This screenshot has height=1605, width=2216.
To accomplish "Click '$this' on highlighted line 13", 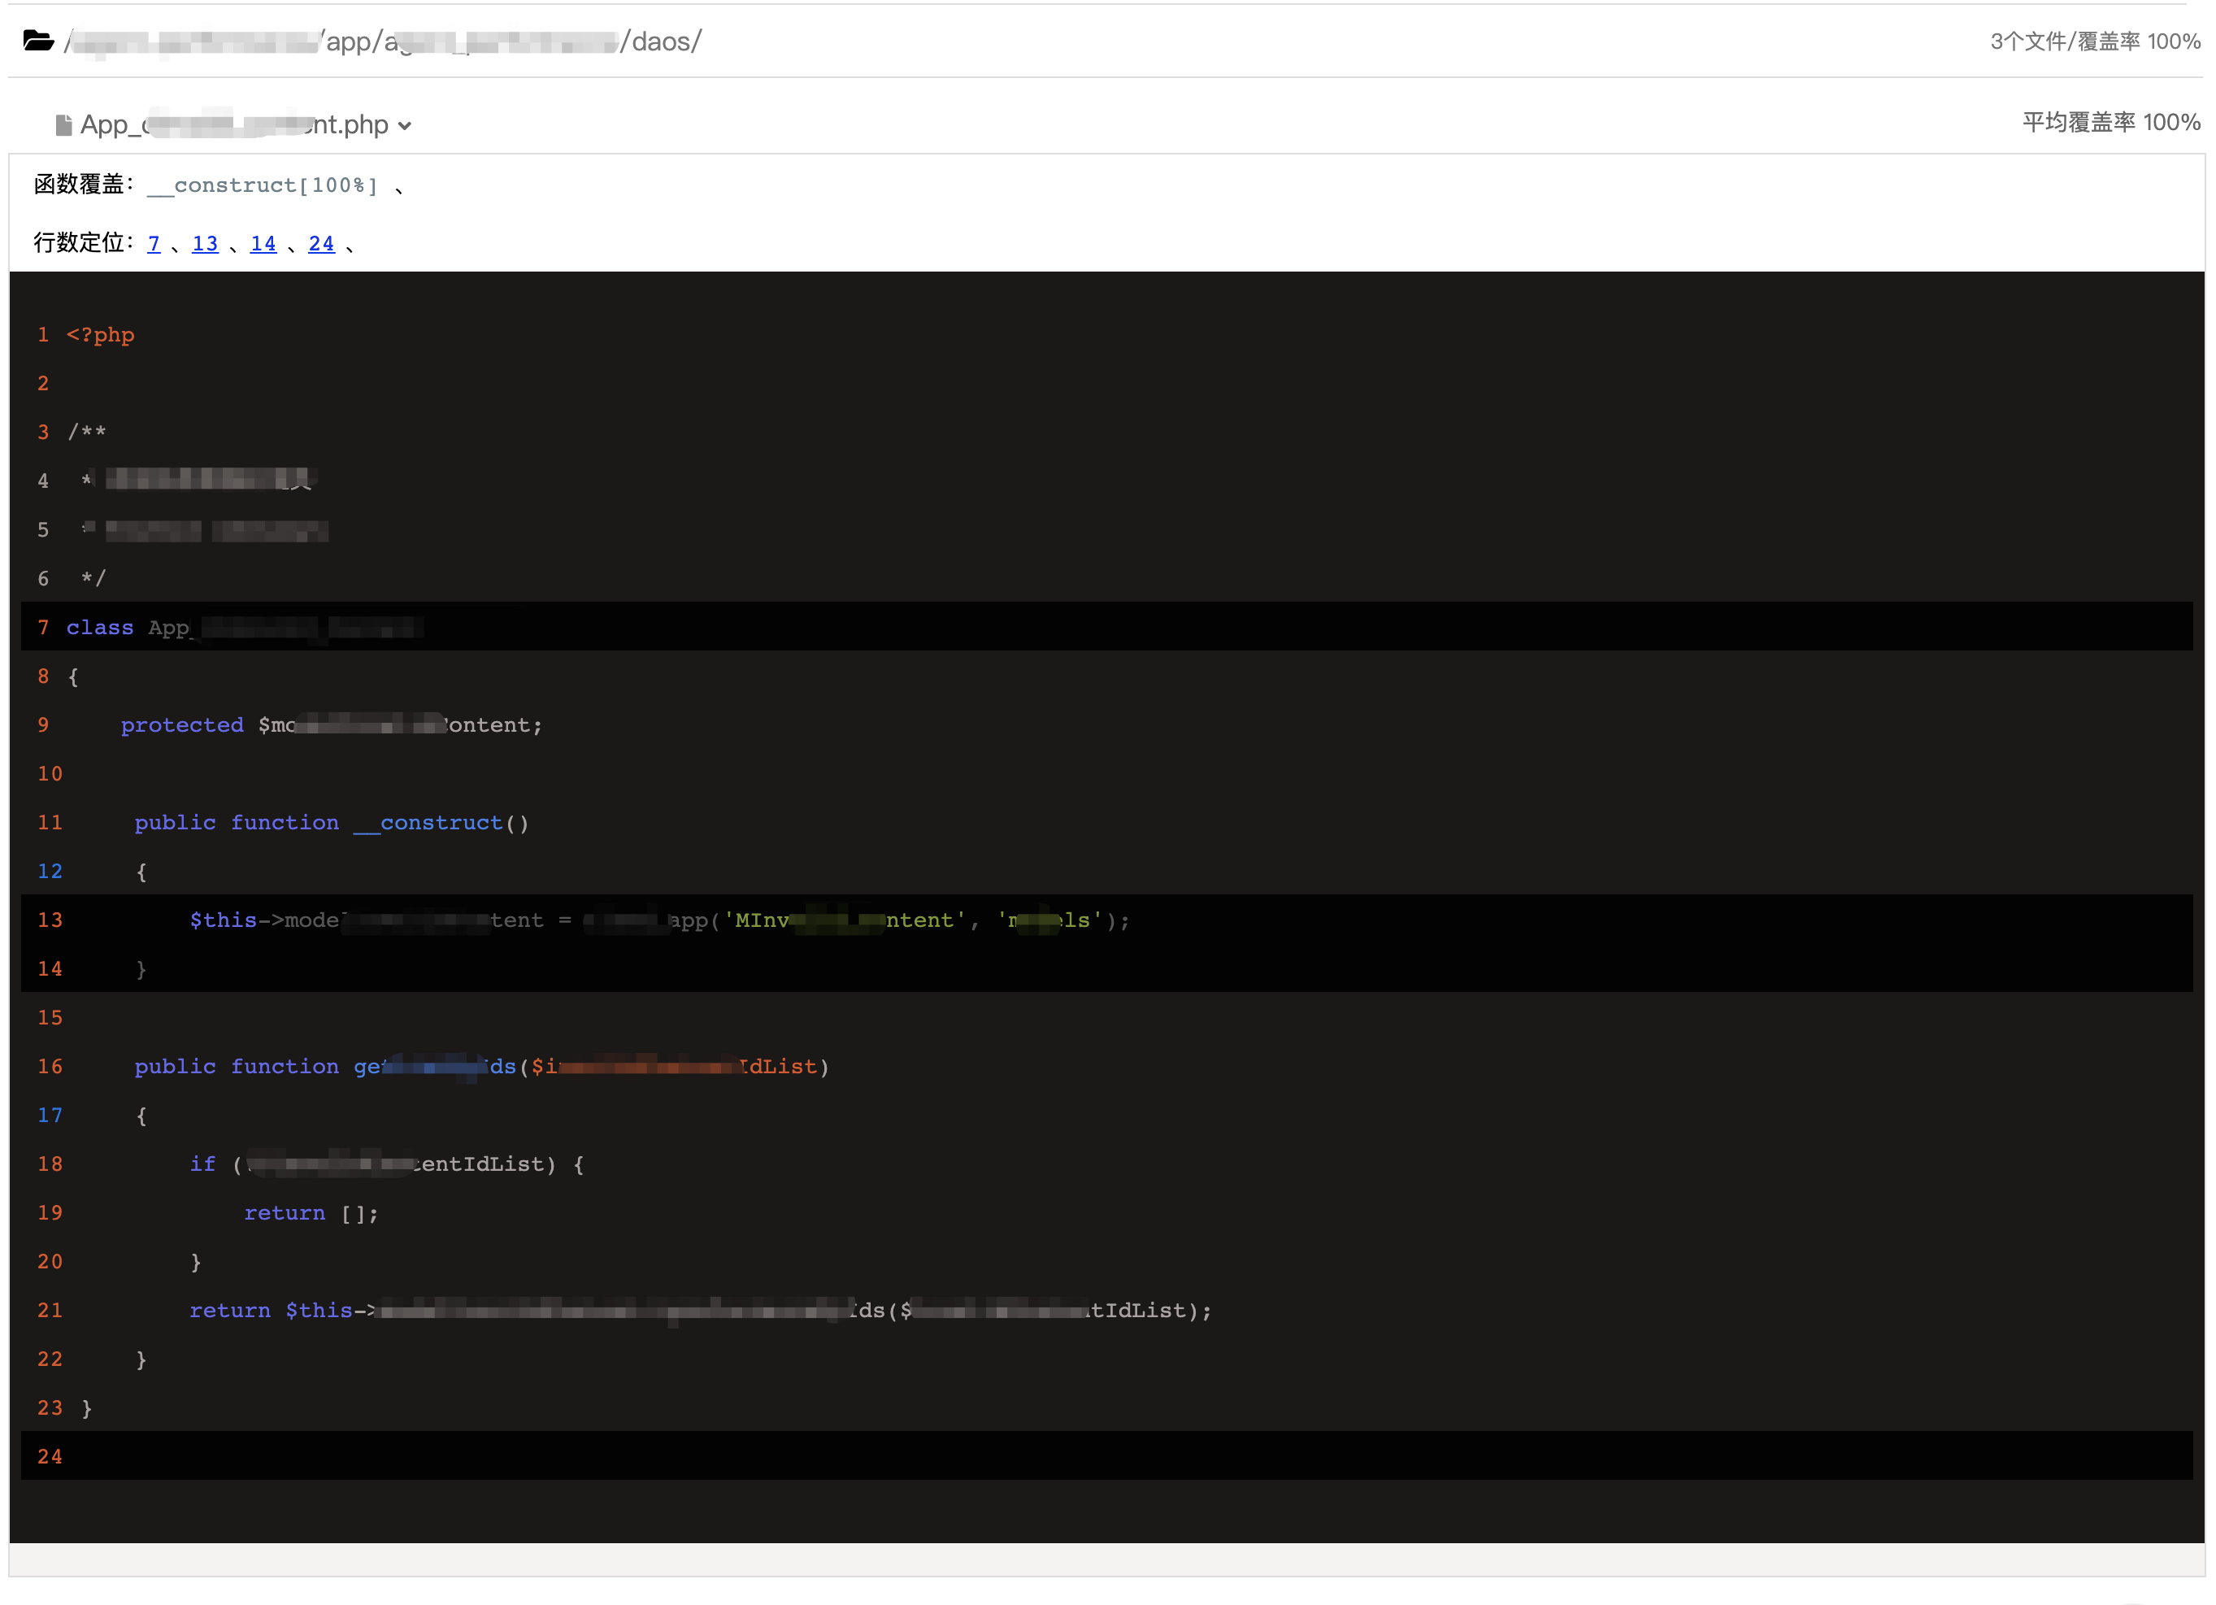I will pos(223,920).
